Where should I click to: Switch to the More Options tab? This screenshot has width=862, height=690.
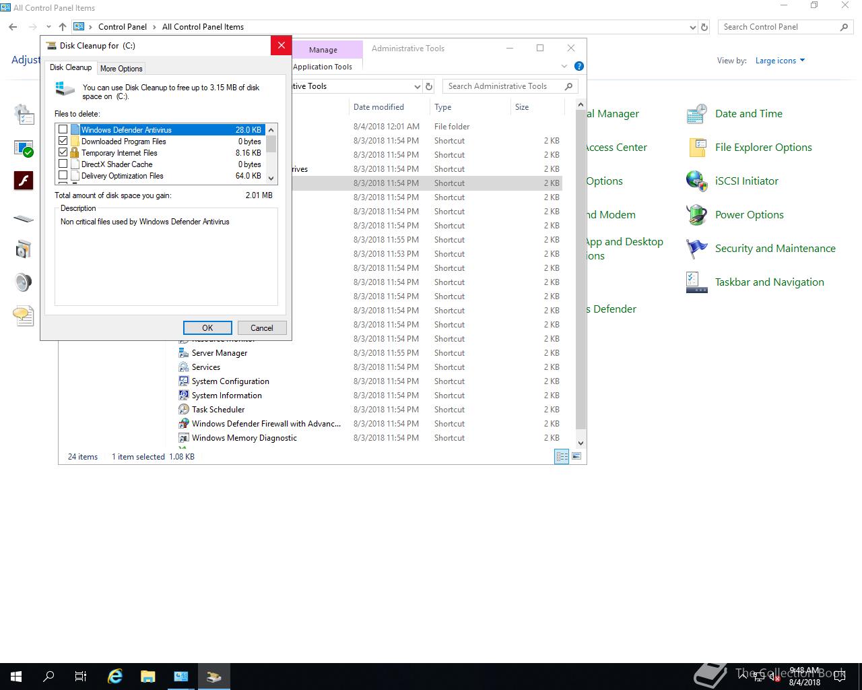coord(121,69)
